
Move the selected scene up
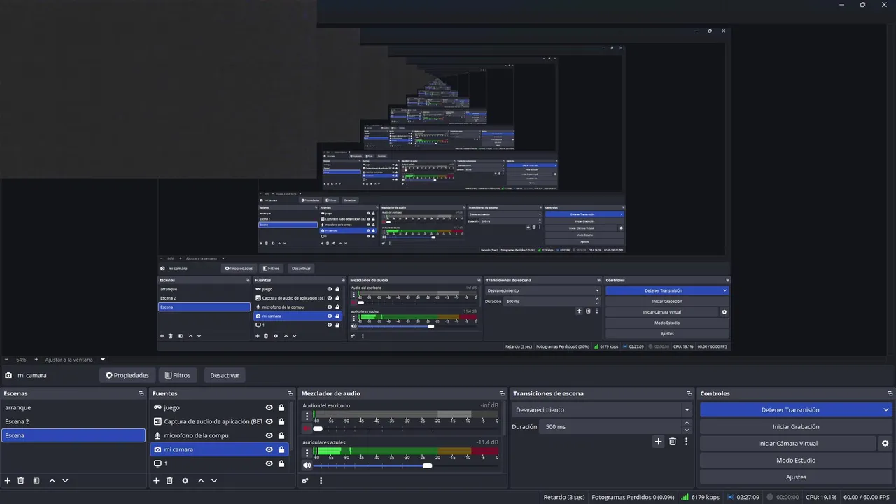[52, 481]
